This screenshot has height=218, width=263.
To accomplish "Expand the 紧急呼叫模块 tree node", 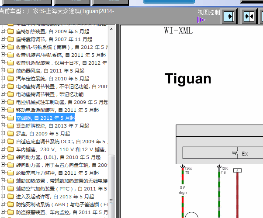I will (x=3, y=125).
